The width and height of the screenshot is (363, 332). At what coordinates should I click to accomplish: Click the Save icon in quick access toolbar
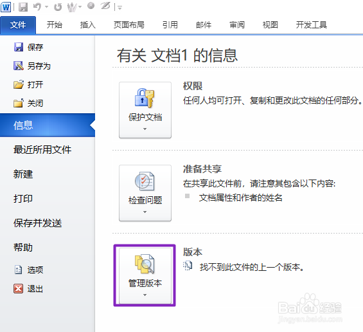(x=23, y=7)
